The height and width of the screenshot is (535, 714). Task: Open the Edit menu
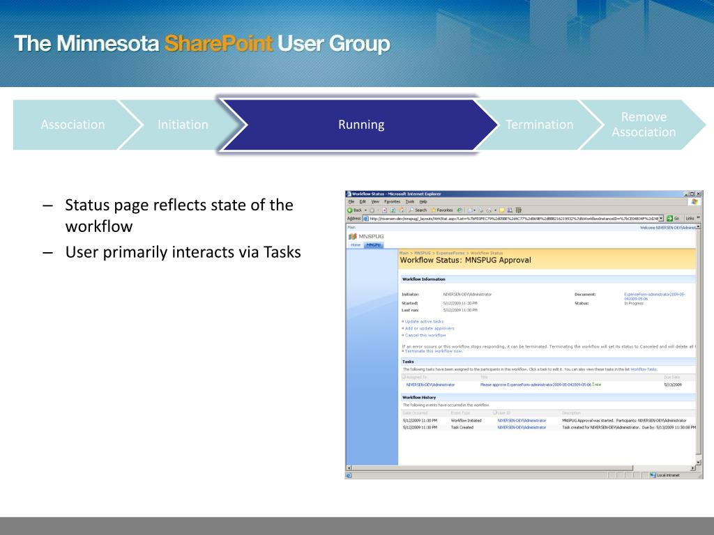[x=363, y=201]
